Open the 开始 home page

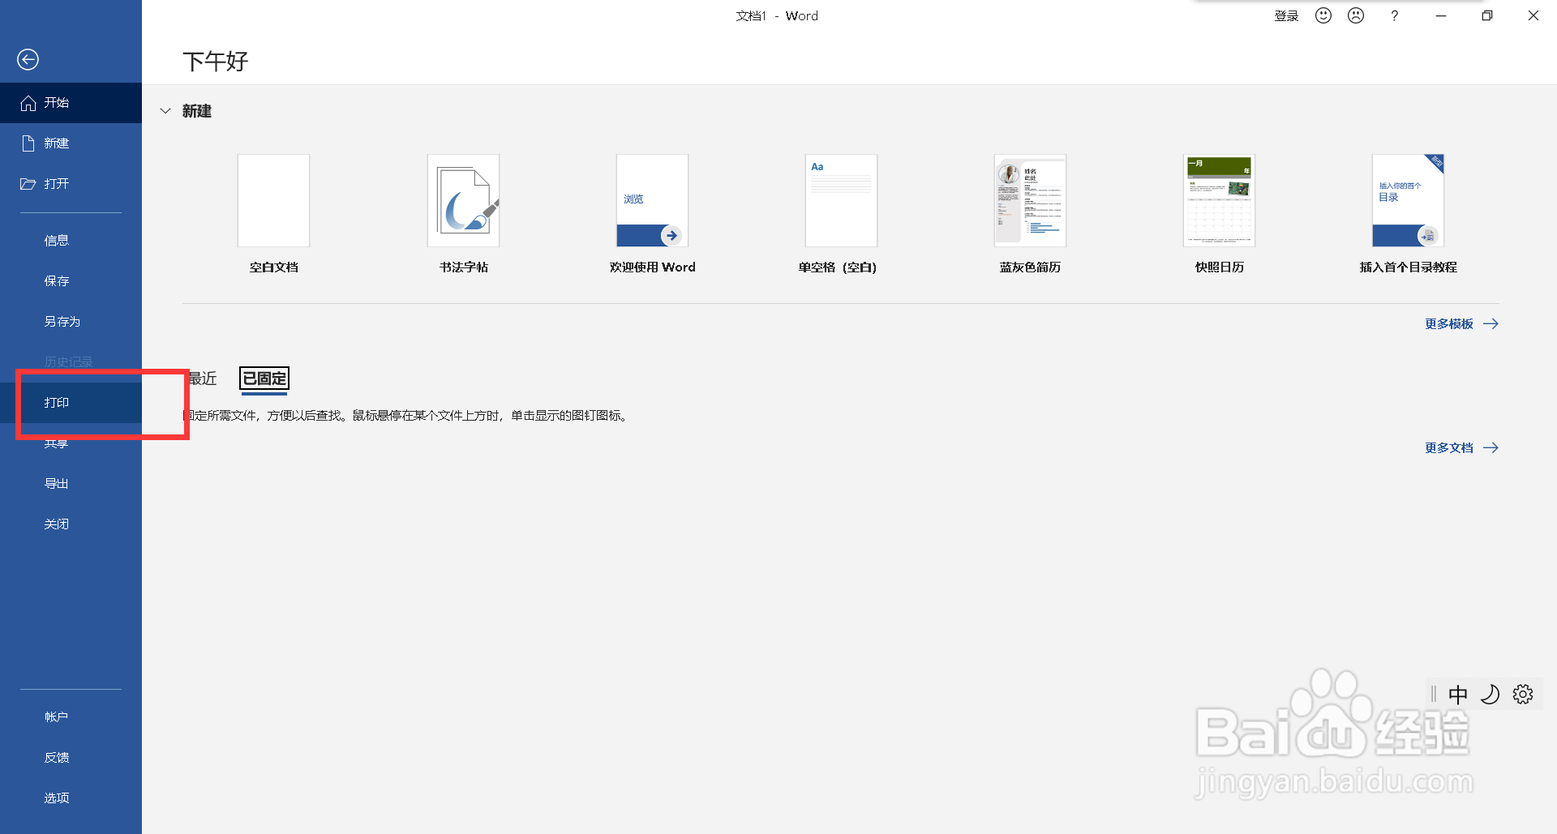(71, 103)
